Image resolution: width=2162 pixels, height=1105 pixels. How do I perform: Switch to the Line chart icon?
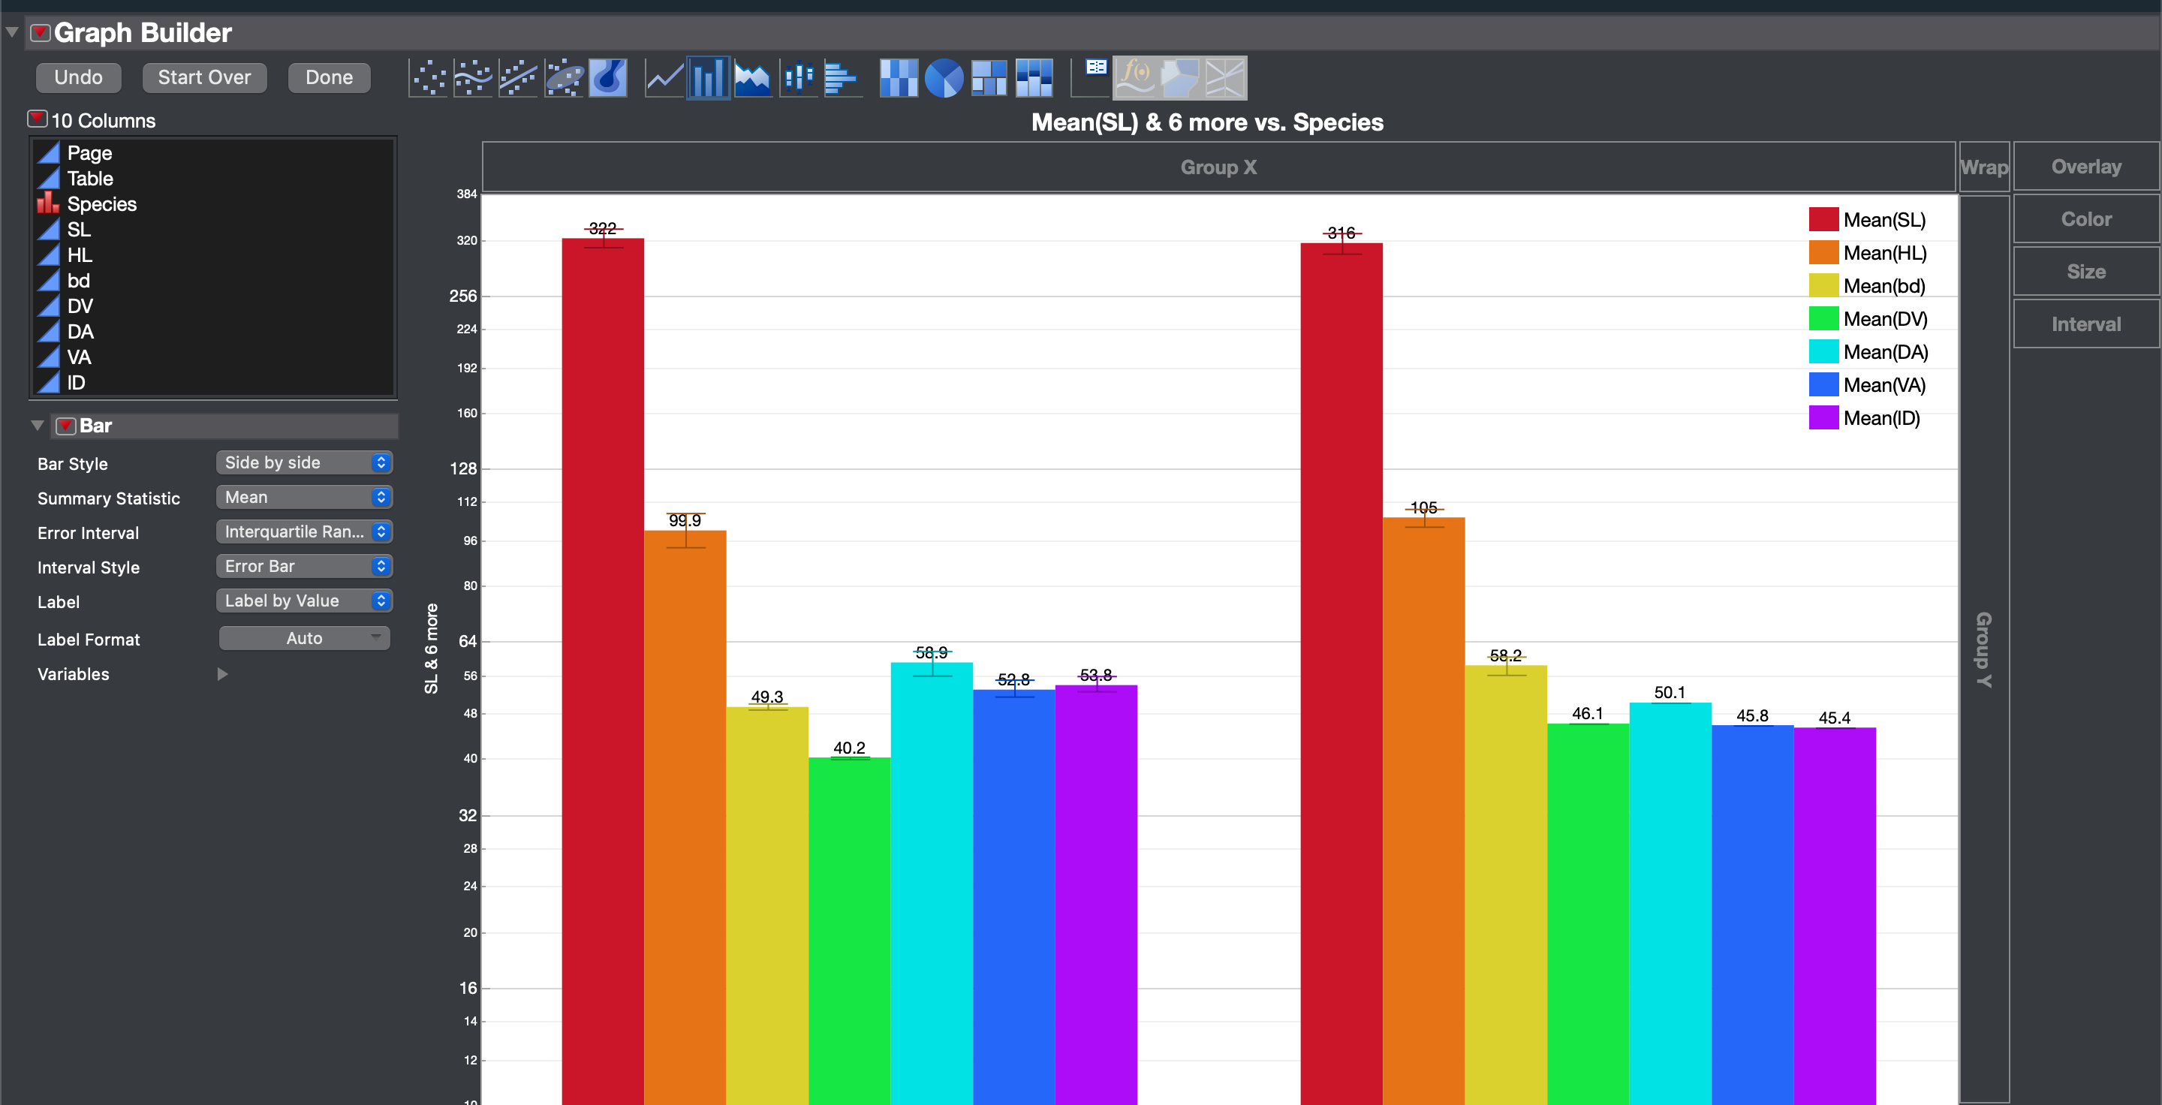pos(664,78)
